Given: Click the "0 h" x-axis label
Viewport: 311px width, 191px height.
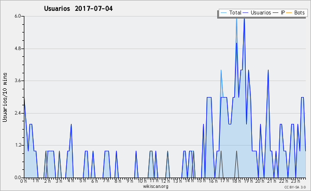Looking at the screenshot, I should pos(23,181).
